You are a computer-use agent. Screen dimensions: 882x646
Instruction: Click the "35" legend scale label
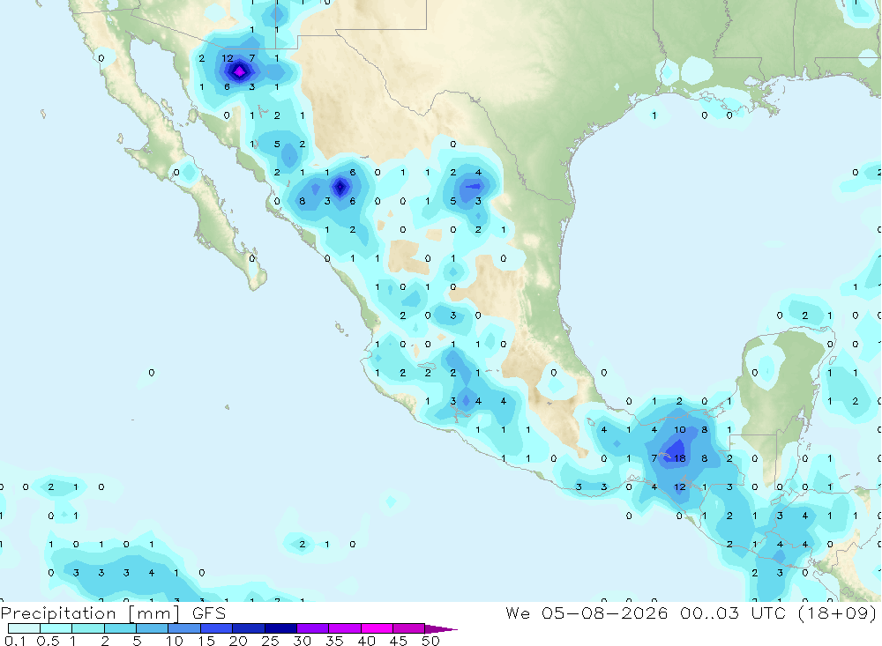(334, 641)
